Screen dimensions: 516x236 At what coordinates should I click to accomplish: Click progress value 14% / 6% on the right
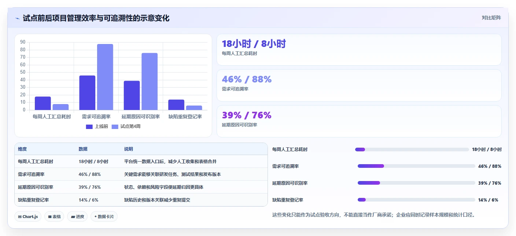coord(488,200)
